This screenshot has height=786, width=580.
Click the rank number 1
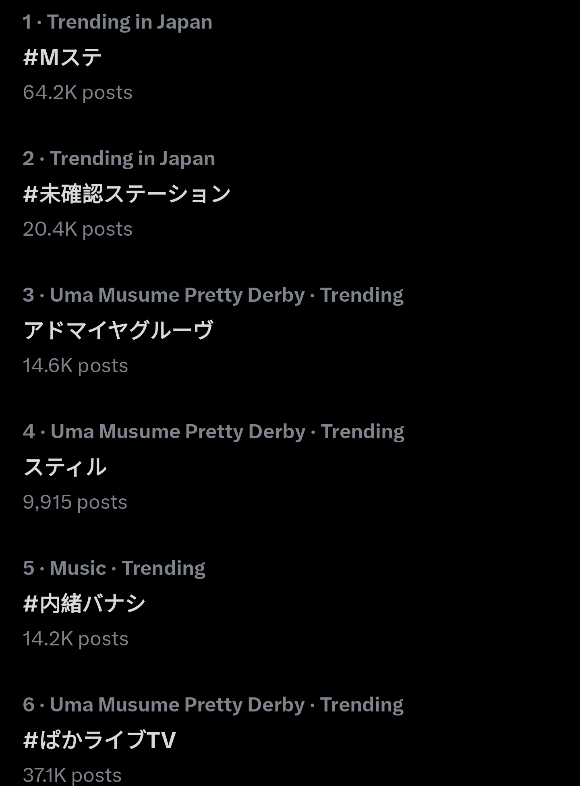pyautogui.click(x=27, y=22)
